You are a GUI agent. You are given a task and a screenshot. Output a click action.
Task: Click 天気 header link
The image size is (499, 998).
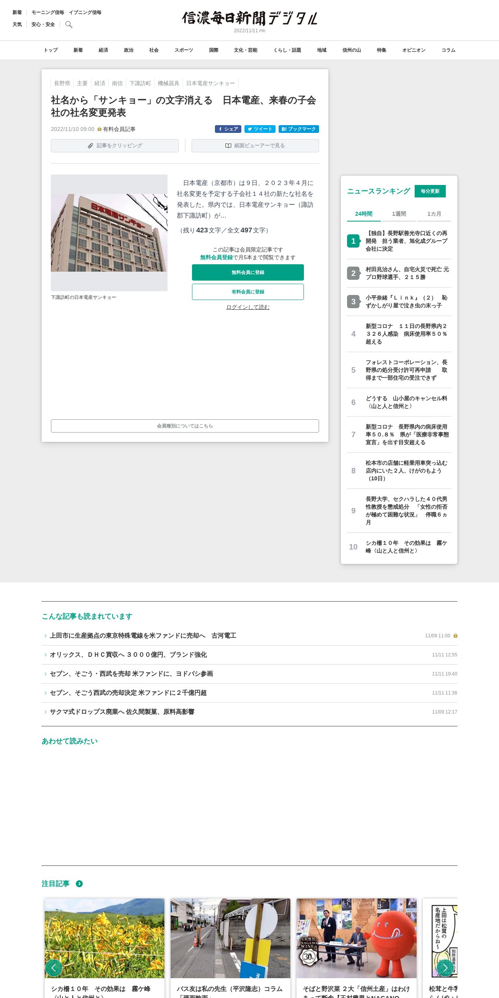click(x=17, y=24)
